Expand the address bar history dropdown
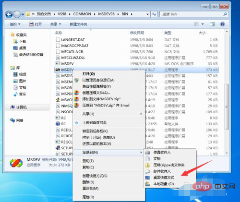 tap(147, 14)
